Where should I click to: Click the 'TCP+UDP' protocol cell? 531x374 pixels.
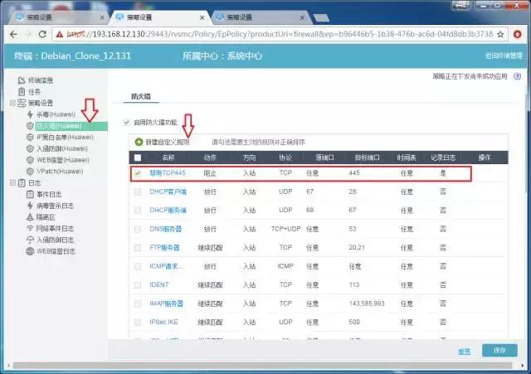(285, 229)
